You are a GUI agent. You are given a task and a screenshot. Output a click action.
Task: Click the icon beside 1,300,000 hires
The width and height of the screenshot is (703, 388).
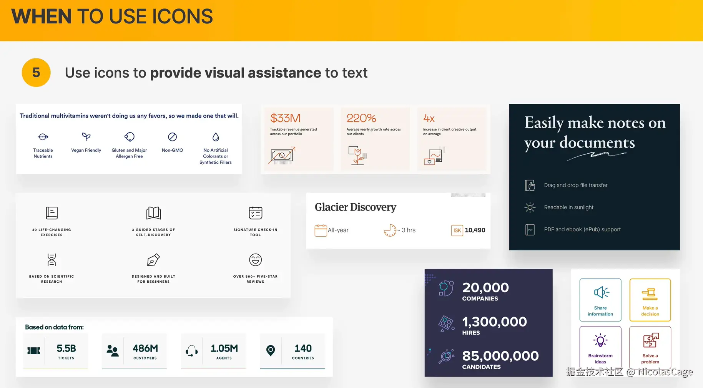point(446,323)
